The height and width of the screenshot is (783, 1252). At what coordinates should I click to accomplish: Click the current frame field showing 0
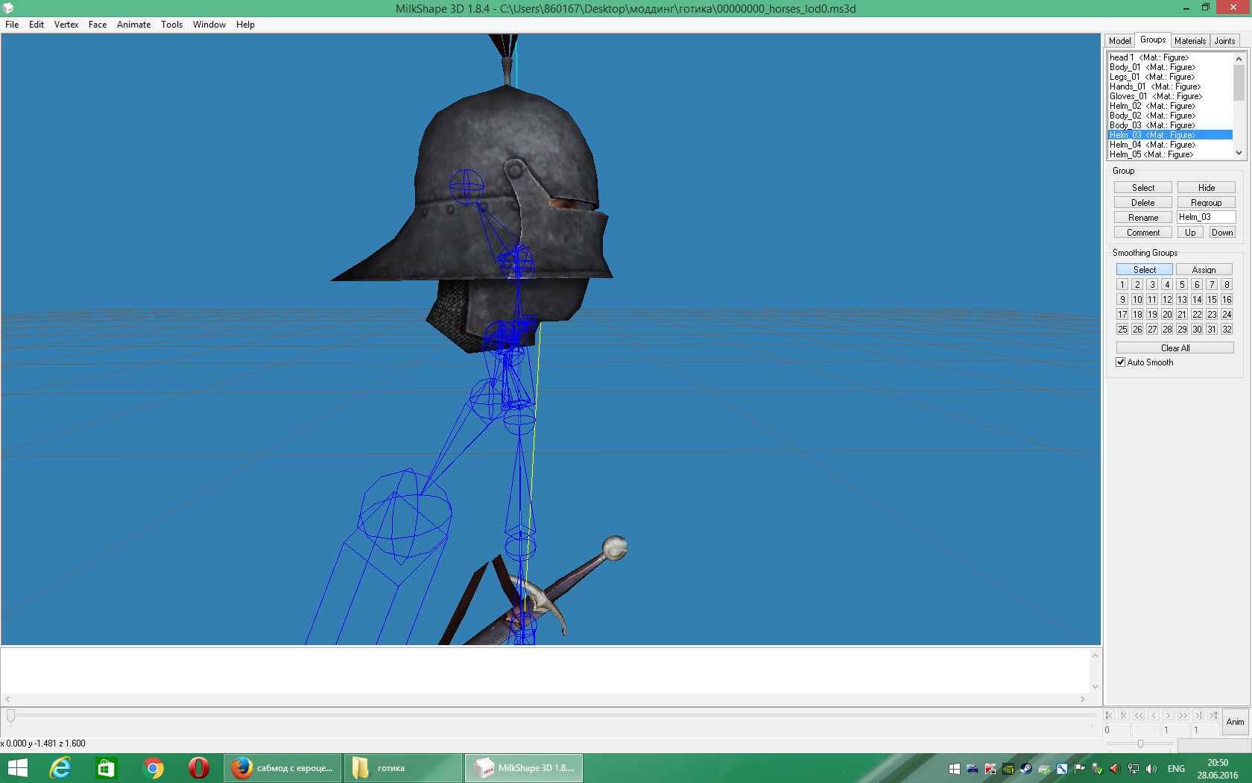(1116, 730)
